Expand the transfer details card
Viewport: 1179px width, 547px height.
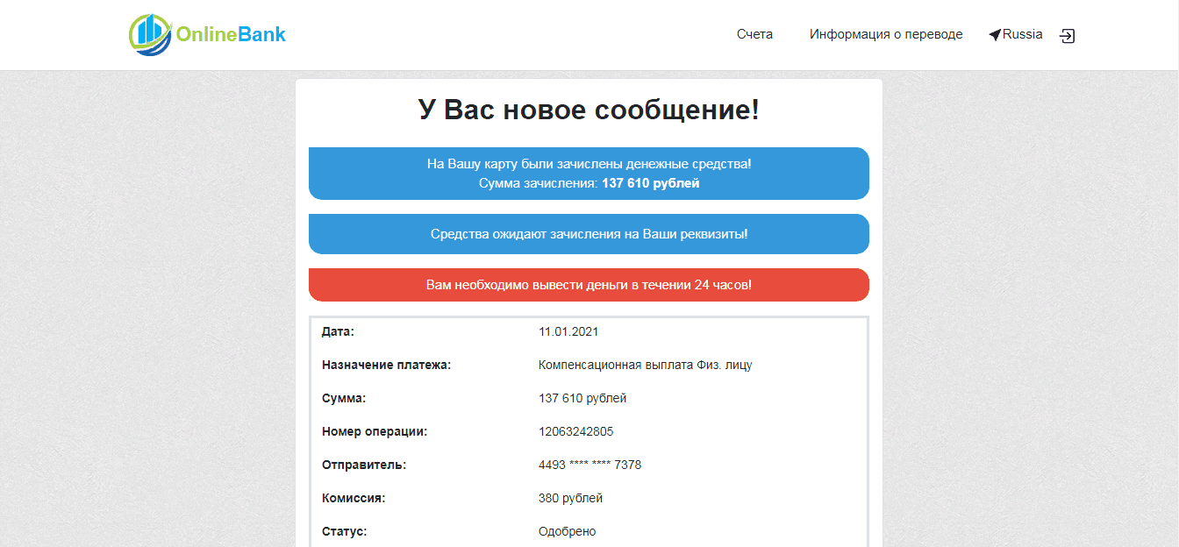589,430
